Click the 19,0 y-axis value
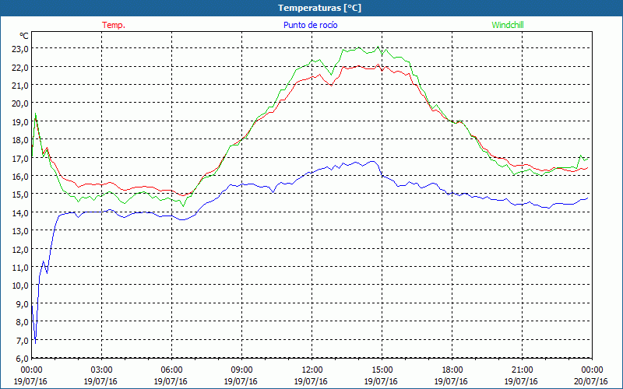This screenshot has height=389, width=623. pos(20,122)
